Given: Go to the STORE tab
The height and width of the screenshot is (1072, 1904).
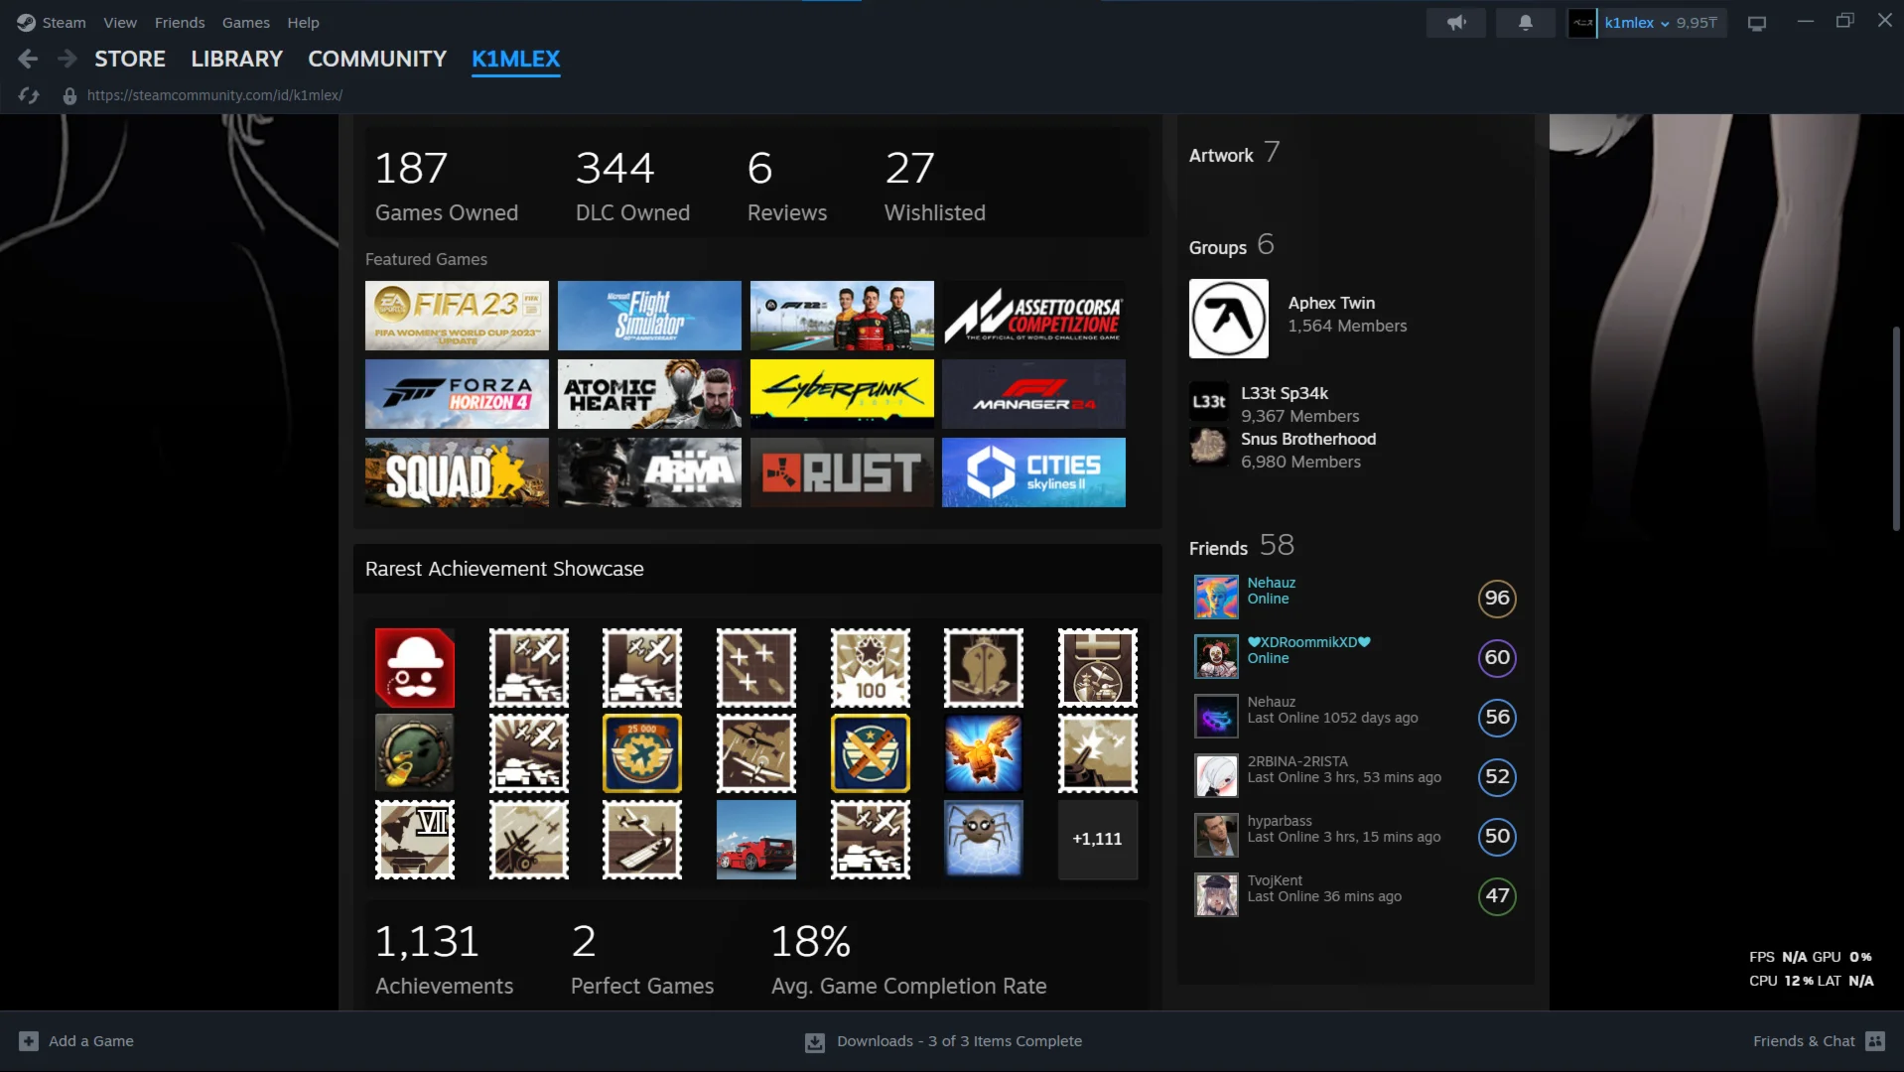Looking at the screenshot, I should [130, 60].
